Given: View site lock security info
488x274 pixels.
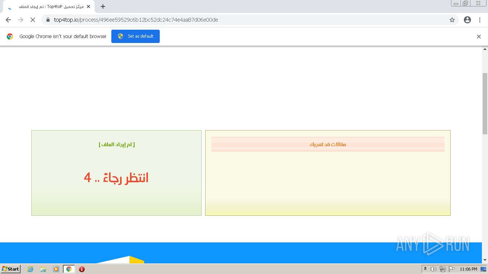Looking at the screenshot, I should (48, 20).
